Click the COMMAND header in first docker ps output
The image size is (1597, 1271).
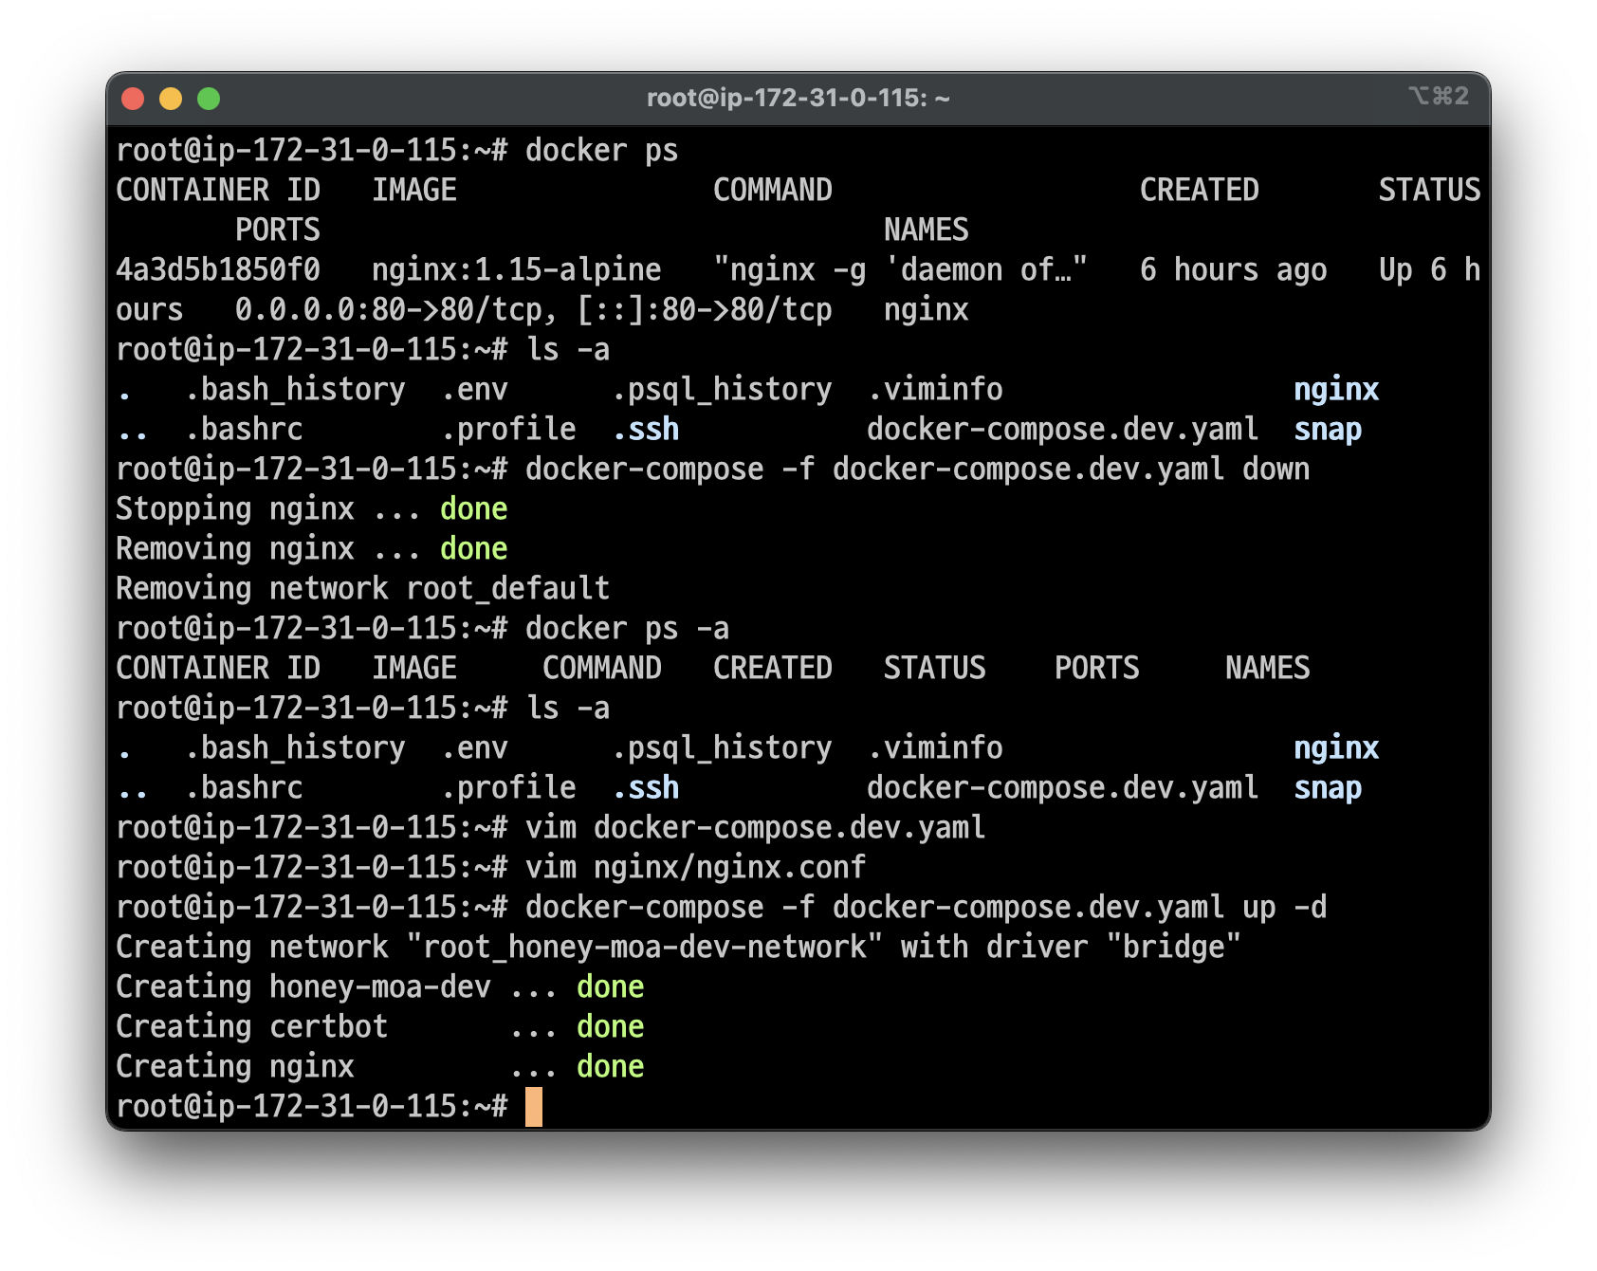tap(773, 190)
